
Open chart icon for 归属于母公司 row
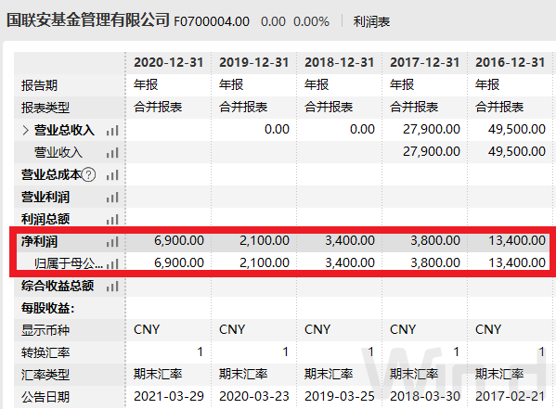pos(112,263)
